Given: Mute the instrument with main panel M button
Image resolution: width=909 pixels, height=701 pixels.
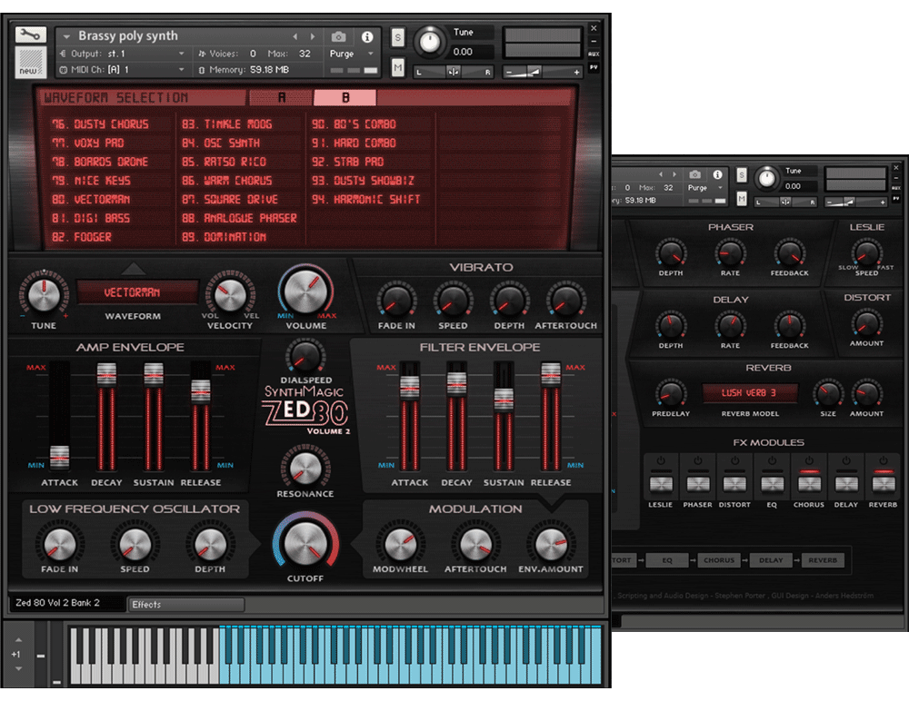Looking at the screenshot, I should click(x=398, y=68).
